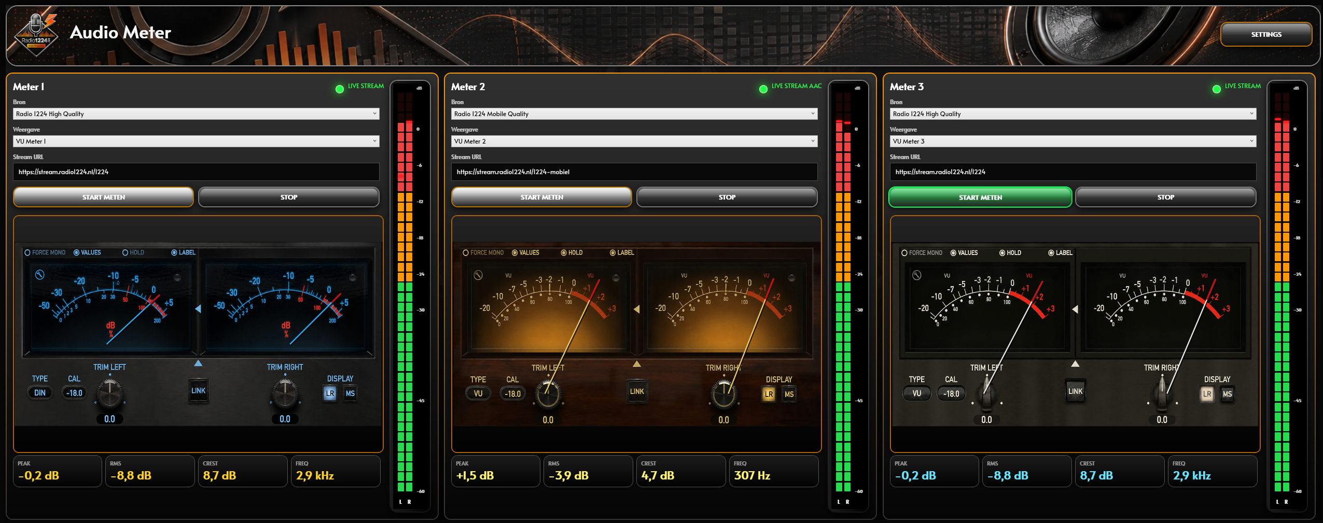This screenshot has height=523, width=1323.
Task: Toggle Values option on Meter 3
Action: point(964,253)
